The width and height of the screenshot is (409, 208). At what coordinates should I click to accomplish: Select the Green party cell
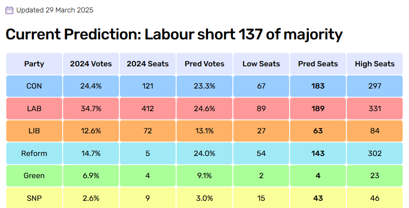[34, 176]
